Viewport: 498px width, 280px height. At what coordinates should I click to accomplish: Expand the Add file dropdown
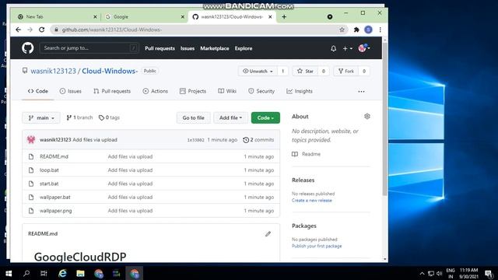pos(230,117)
